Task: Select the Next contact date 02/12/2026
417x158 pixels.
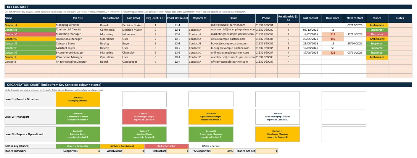Action: pyautogui.click(x=355, y=25)
